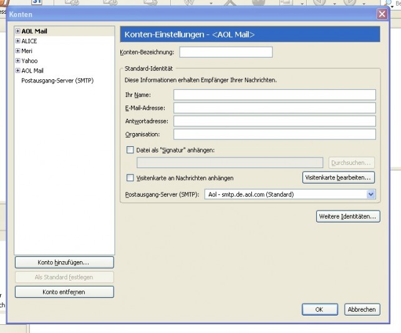Close the Konten dialog window
This screenshot has width=401, height=333.
tap(382, 14)
